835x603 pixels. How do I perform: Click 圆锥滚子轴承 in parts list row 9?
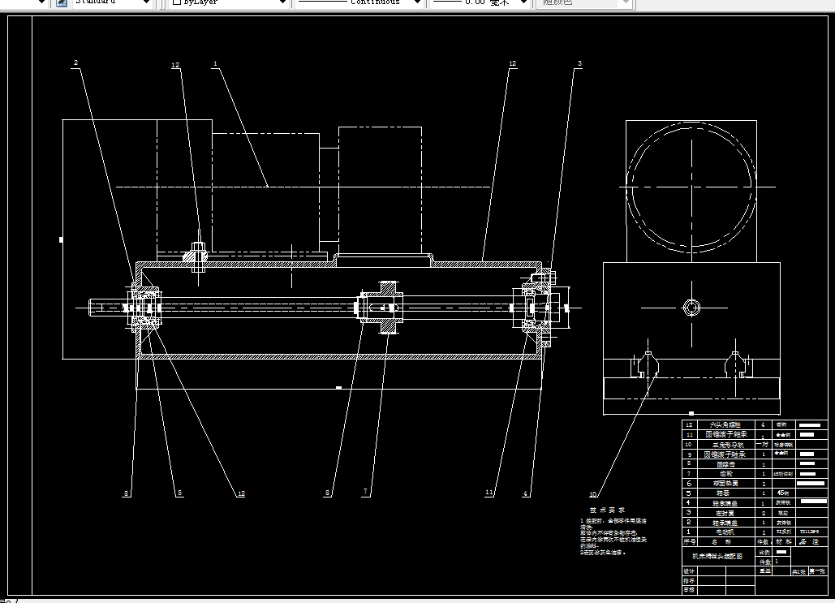pos(725,454)
